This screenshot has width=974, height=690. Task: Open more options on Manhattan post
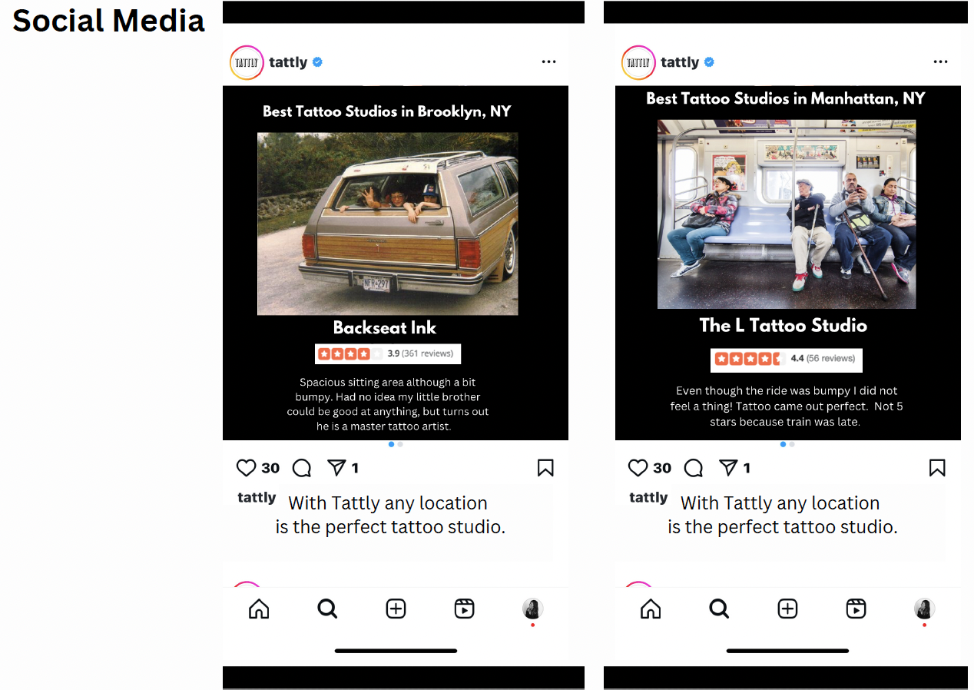[940, 62]
